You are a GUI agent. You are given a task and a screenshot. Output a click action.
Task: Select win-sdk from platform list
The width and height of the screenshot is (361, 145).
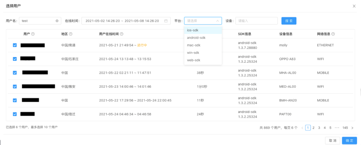[x=203, y=53]
